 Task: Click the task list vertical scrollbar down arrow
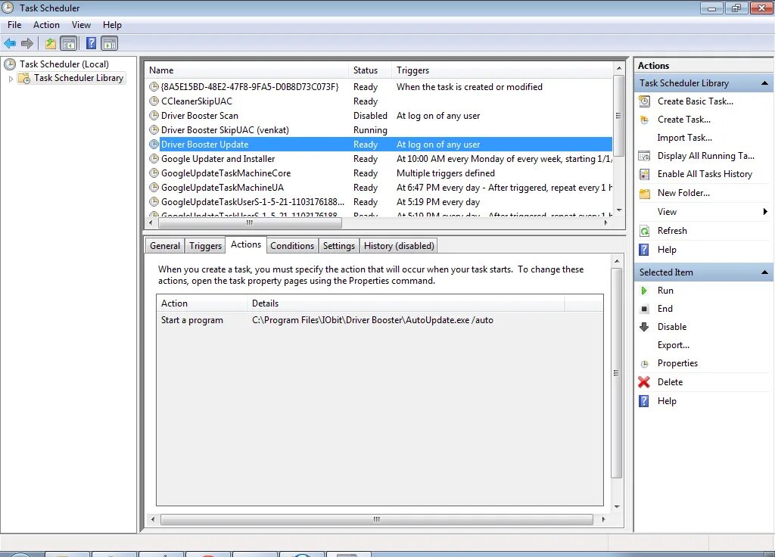(x=619, y=210)
